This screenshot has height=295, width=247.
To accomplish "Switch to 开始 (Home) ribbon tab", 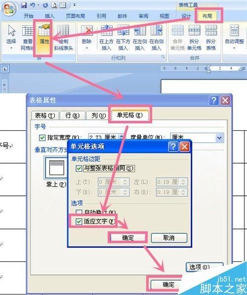I will point(29,16).
